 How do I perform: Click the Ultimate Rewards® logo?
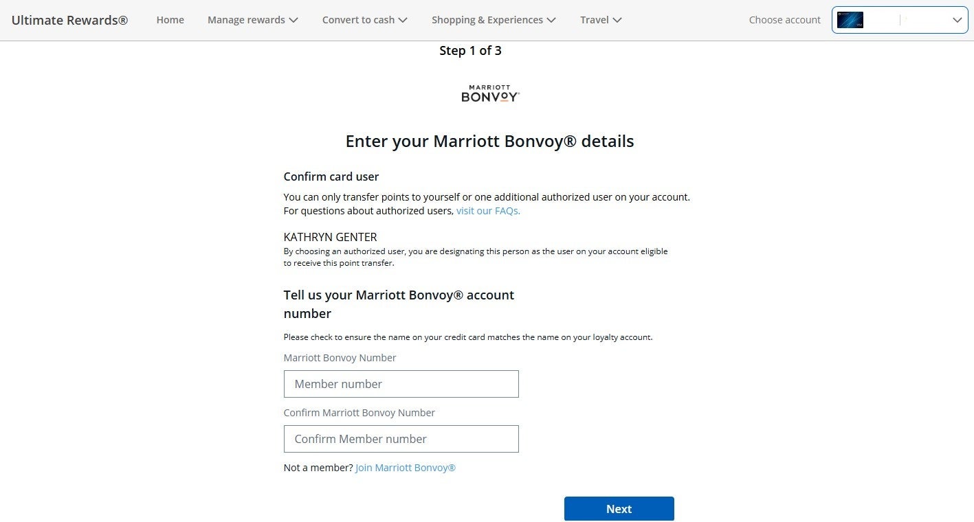pos(69,20)
